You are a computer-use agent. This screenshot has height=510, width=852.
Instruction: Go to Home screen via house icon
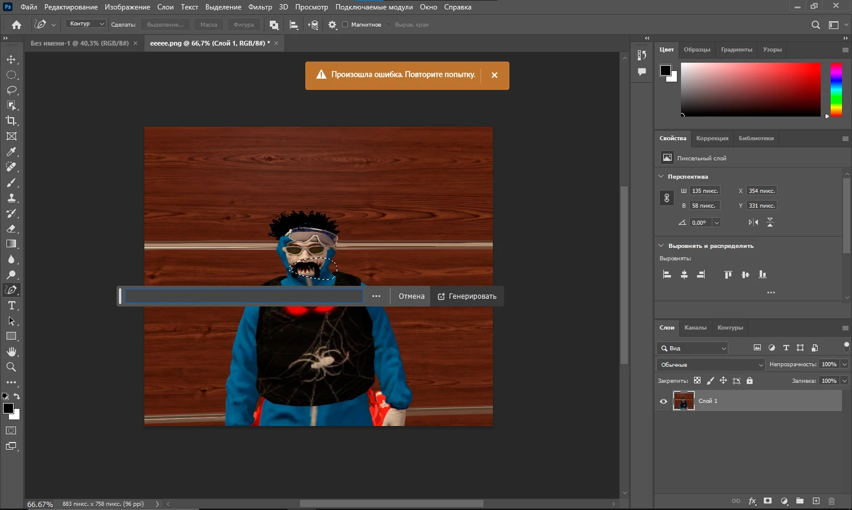click(17, 25)
